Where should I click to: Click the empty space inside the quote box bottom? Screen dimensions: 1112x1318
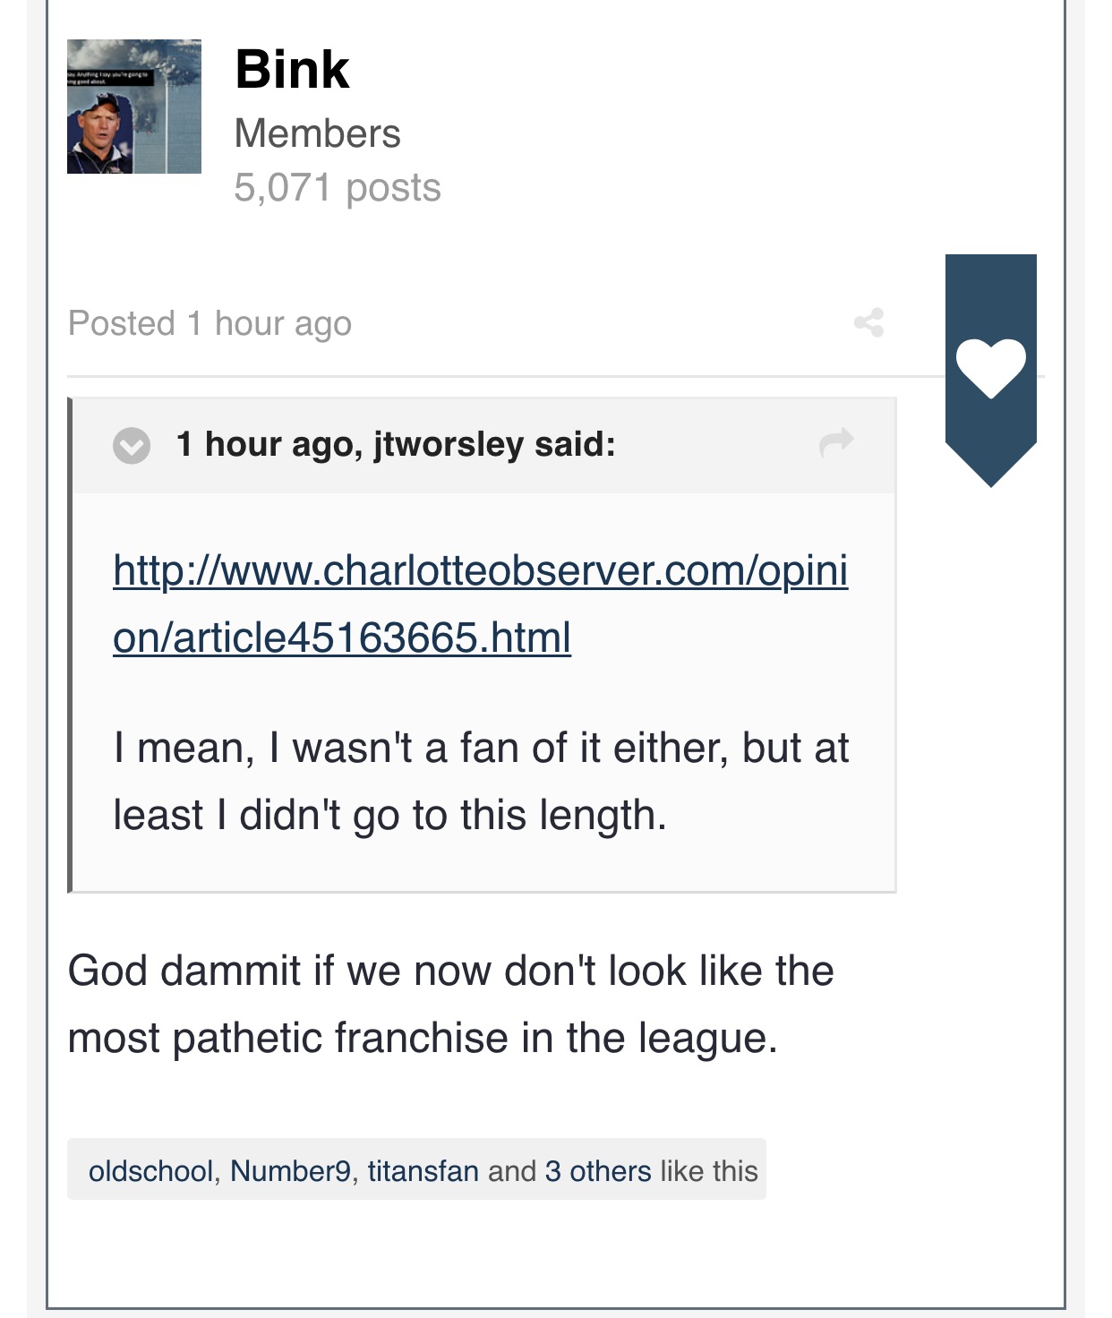point(483,865)
